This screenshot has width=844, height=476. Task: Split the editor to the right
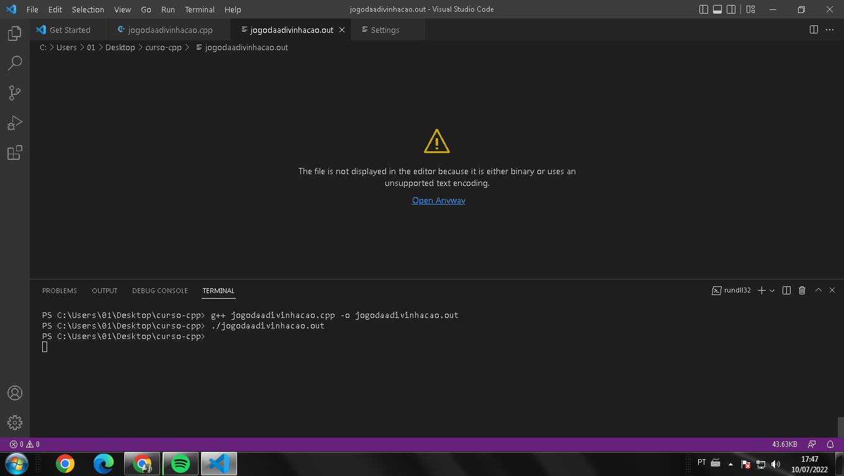[814, 30]
